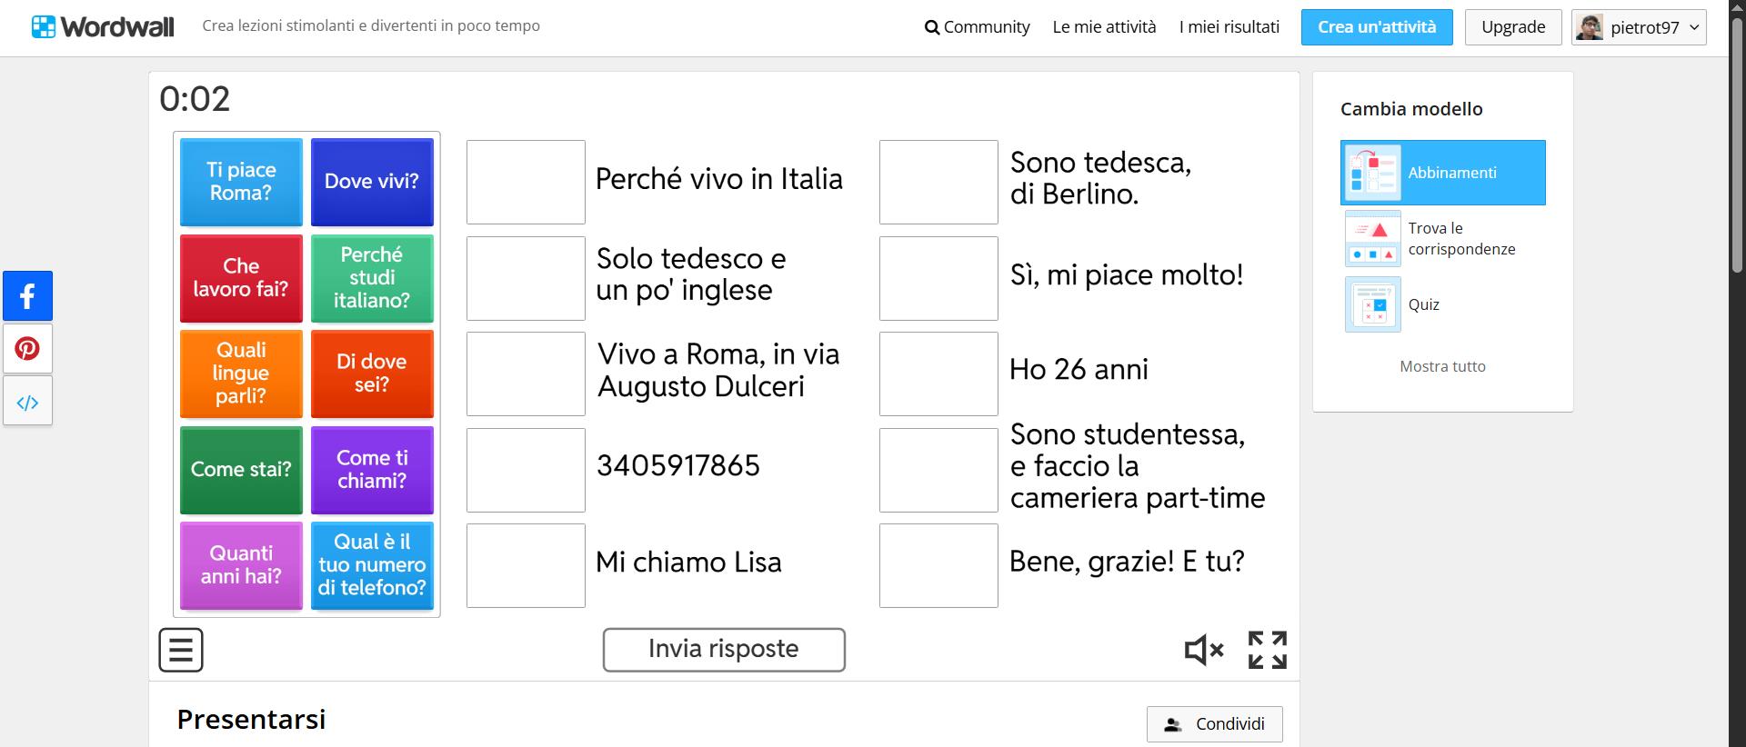Viewport: 1746px width, 747px height.
Task: Click empty box beside Mi chiamo Lisa
Action: pyautogui.click(x=526, y=565)
